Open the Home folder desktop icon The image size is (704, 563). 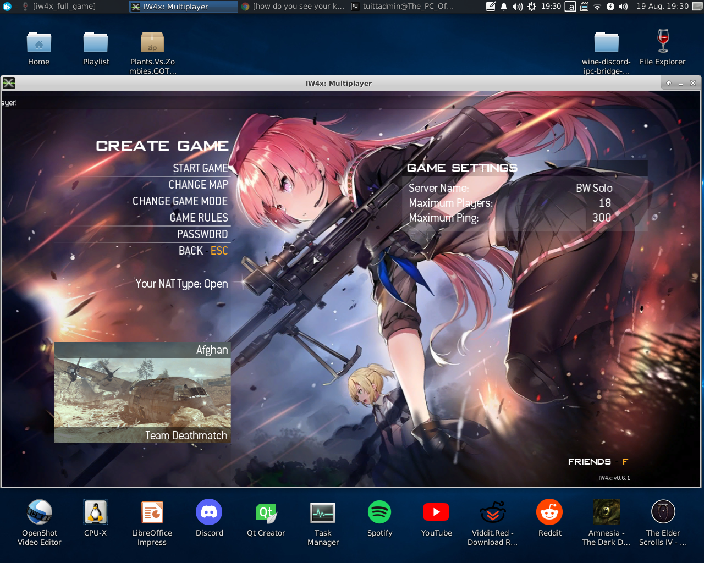[39, 48]
